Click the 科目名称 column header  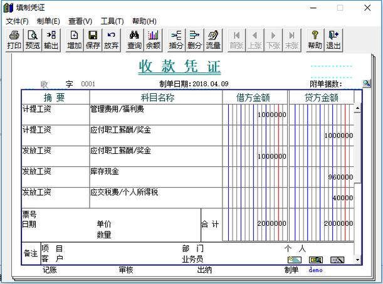point(156,98)
